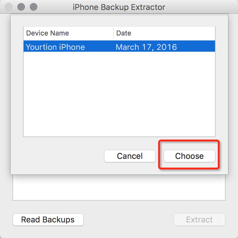Click the iPhone Backup Extractor title text

click(x=119, y=7)
